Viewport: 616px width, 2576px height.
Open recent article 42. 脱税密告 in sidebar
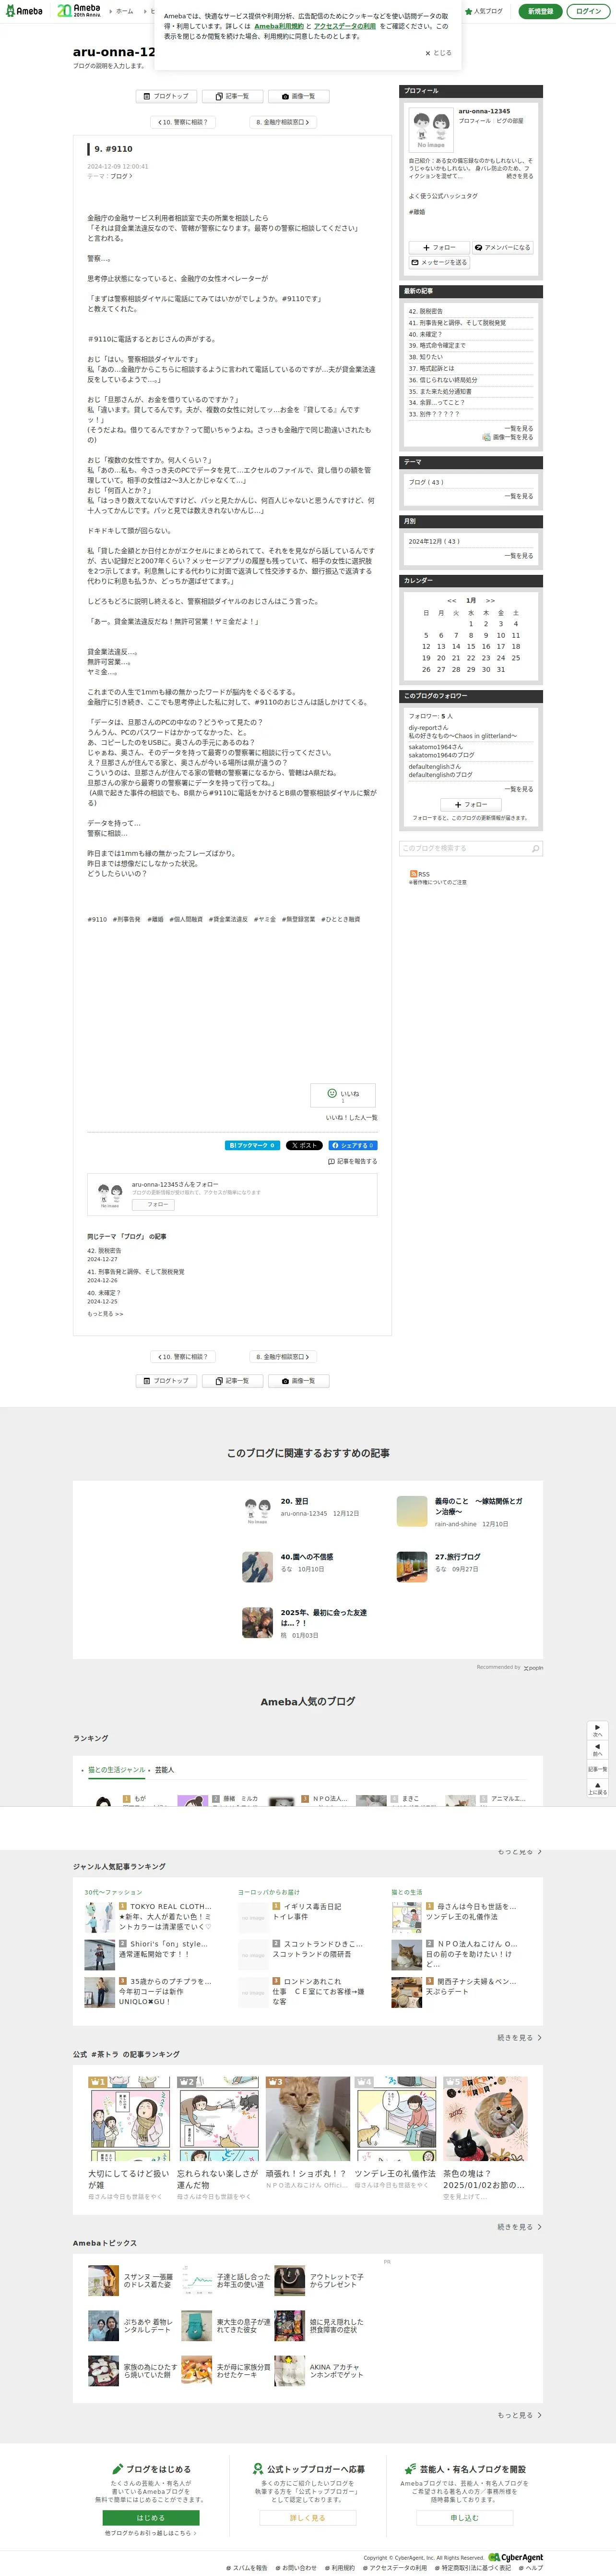point(426,311)
